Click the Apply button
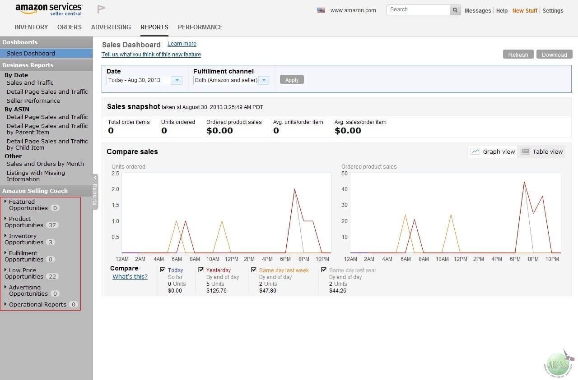Image resolution: width=578 pixels, height=380 pixels. tap(291, 79)
